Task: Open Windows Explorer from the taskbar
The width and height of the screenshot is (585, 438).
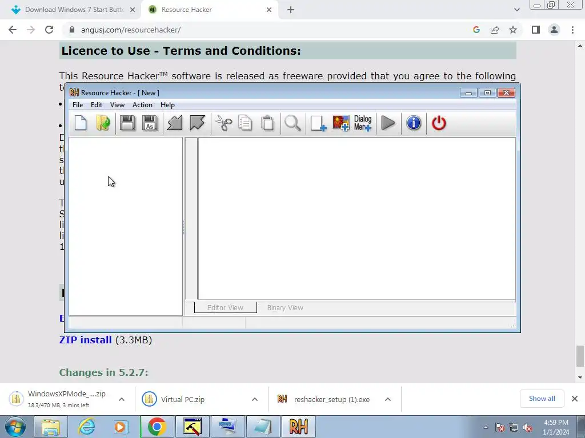Action: coord(51,427)
